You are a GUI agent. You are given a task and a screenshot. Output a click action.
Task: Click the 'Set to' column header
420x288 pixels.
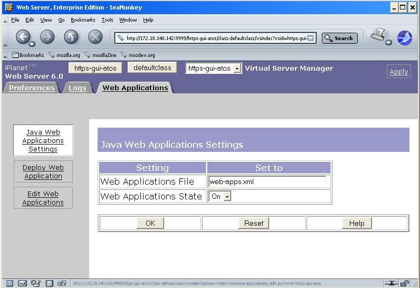point(269,168)
